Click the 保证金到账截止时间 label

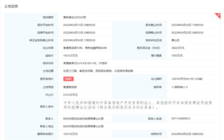[41, 40]
